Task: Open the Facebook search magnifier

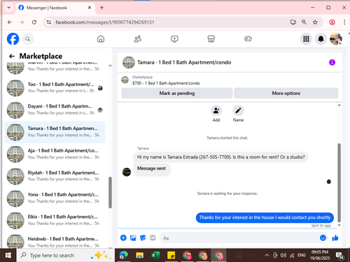Action: pos(28,39)
